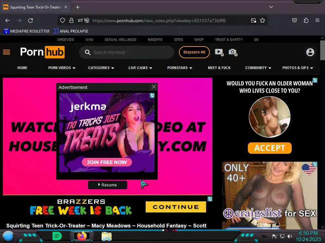Image resolution: width=325 pixels, height=243 pixels.
Task: Click the upload video icon in header
Action: (x=219, y=52)
